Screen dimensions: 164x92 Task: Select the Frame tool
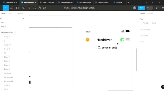11,8
